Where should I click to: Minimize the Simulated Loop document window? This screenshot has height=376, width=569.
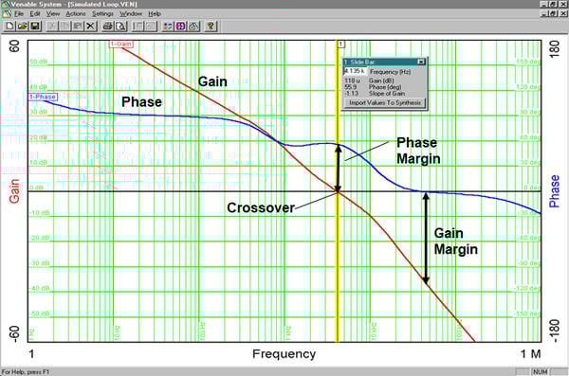(x=544, y=14)
